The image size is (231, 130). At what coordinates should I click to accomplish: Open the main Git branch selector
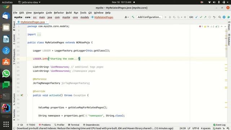point(217,129)
